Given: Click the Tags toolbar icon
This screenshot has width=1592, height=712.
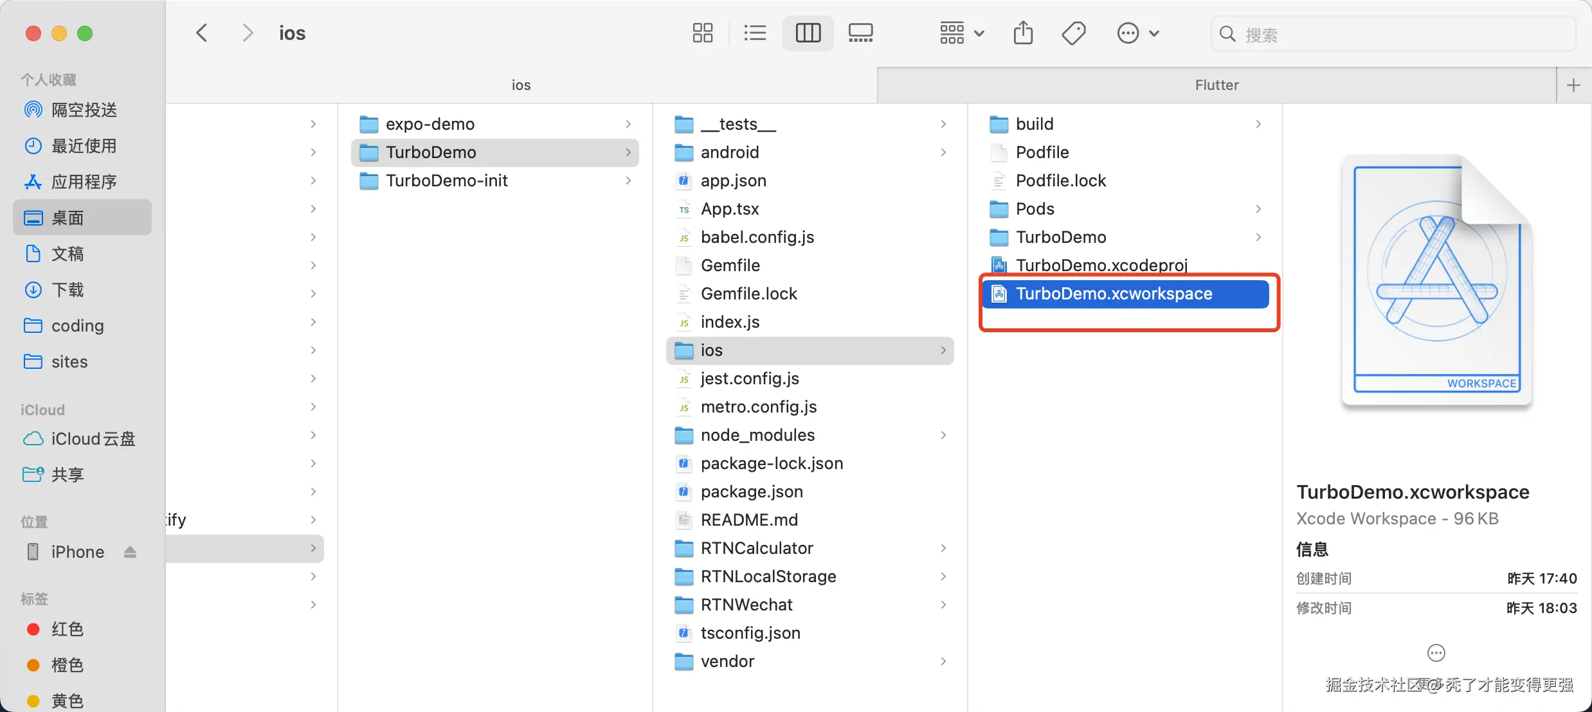Looking at the screenshot, I should click(1074, 33).
